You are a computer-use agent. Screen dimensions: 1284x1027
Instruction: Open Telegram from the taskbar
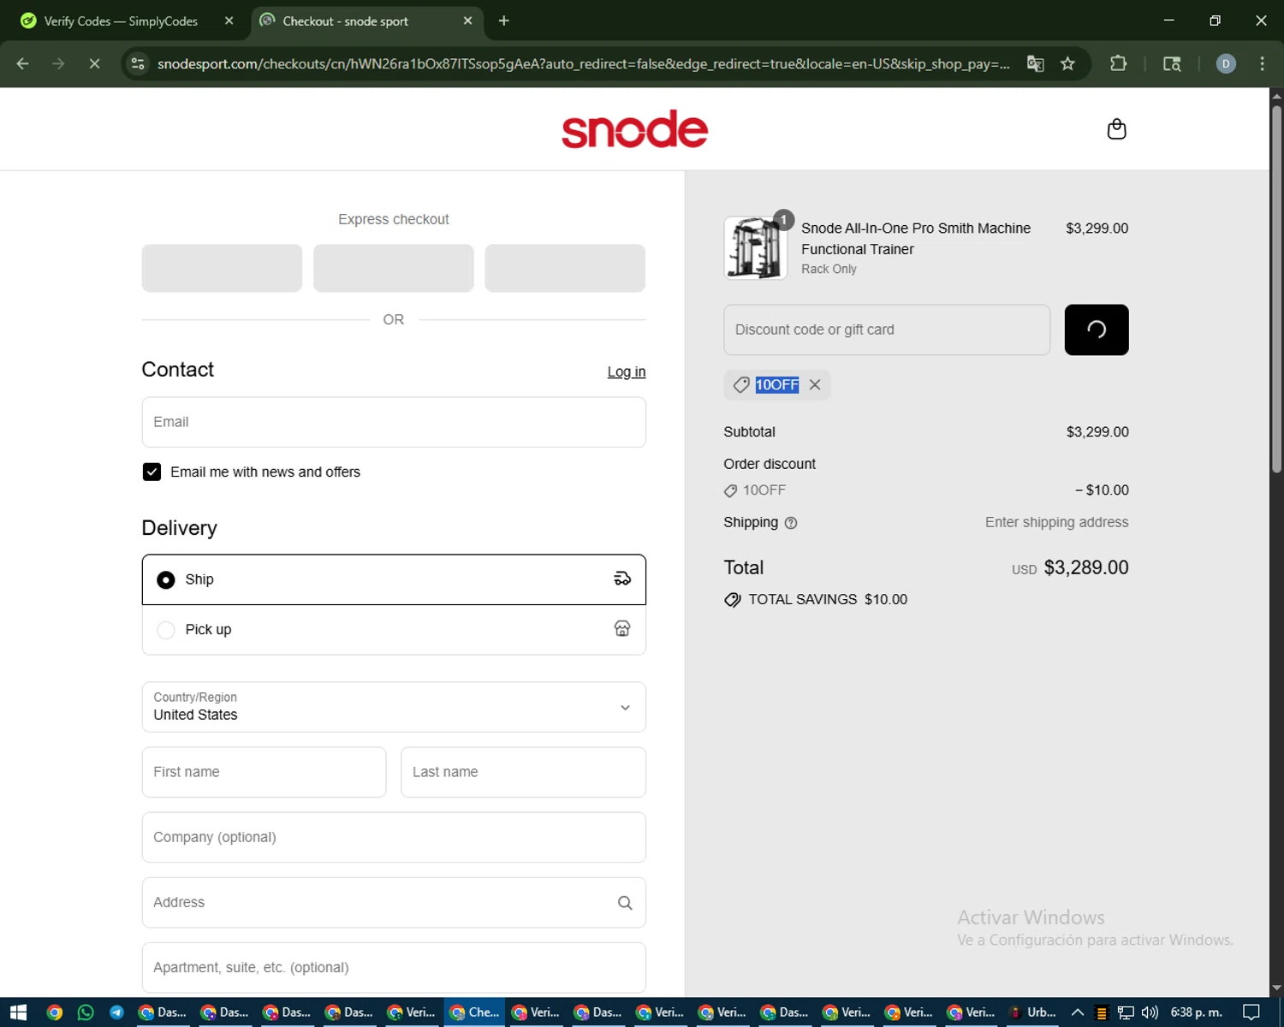coord(116,1012)
